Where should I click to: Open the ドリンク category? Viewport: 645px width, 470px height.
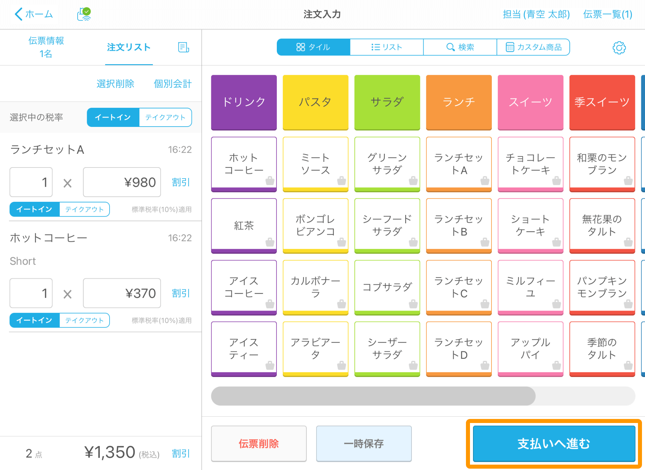coord(244,102)
